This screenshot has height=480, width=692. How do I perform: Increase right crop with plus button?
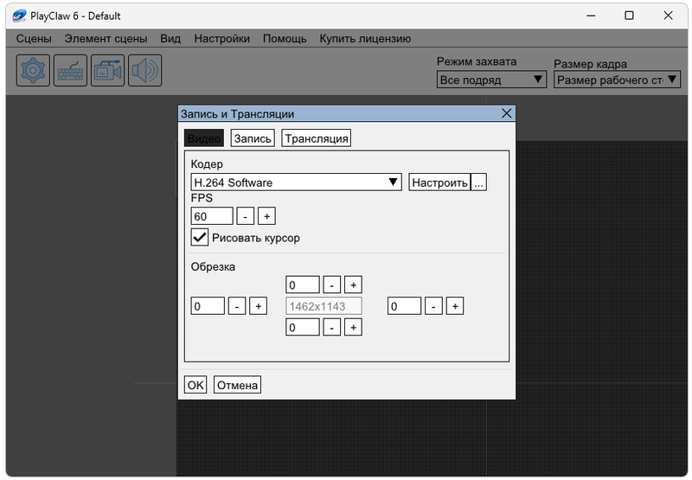(455, 306)
